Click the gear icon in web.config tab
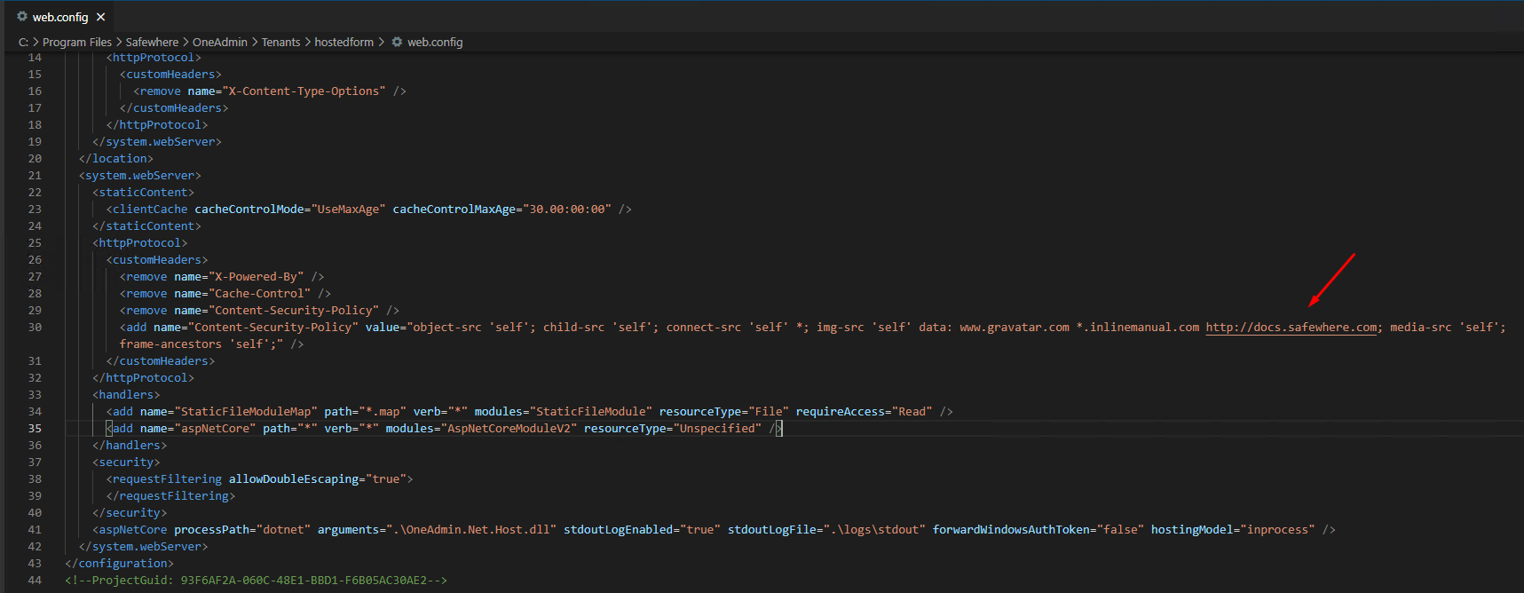The image size is (1524, 593). click(22, 17)
